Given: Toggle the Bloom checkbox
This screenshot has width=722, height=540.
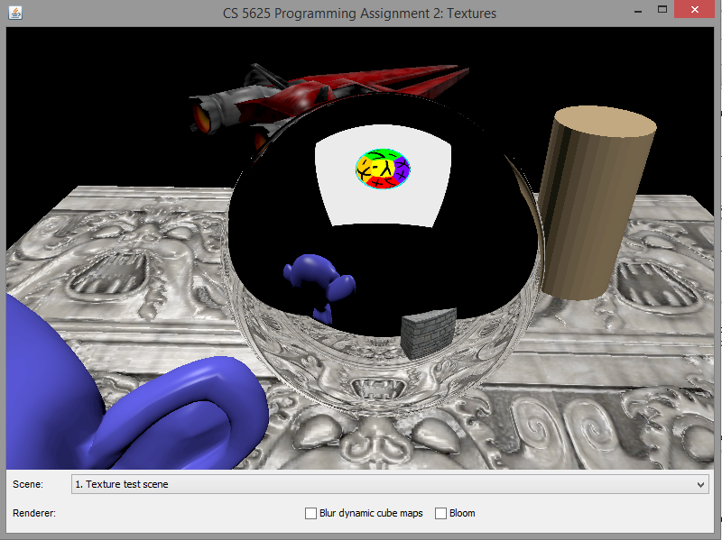Looking at the screenshot, I should [x=440, y=513].
